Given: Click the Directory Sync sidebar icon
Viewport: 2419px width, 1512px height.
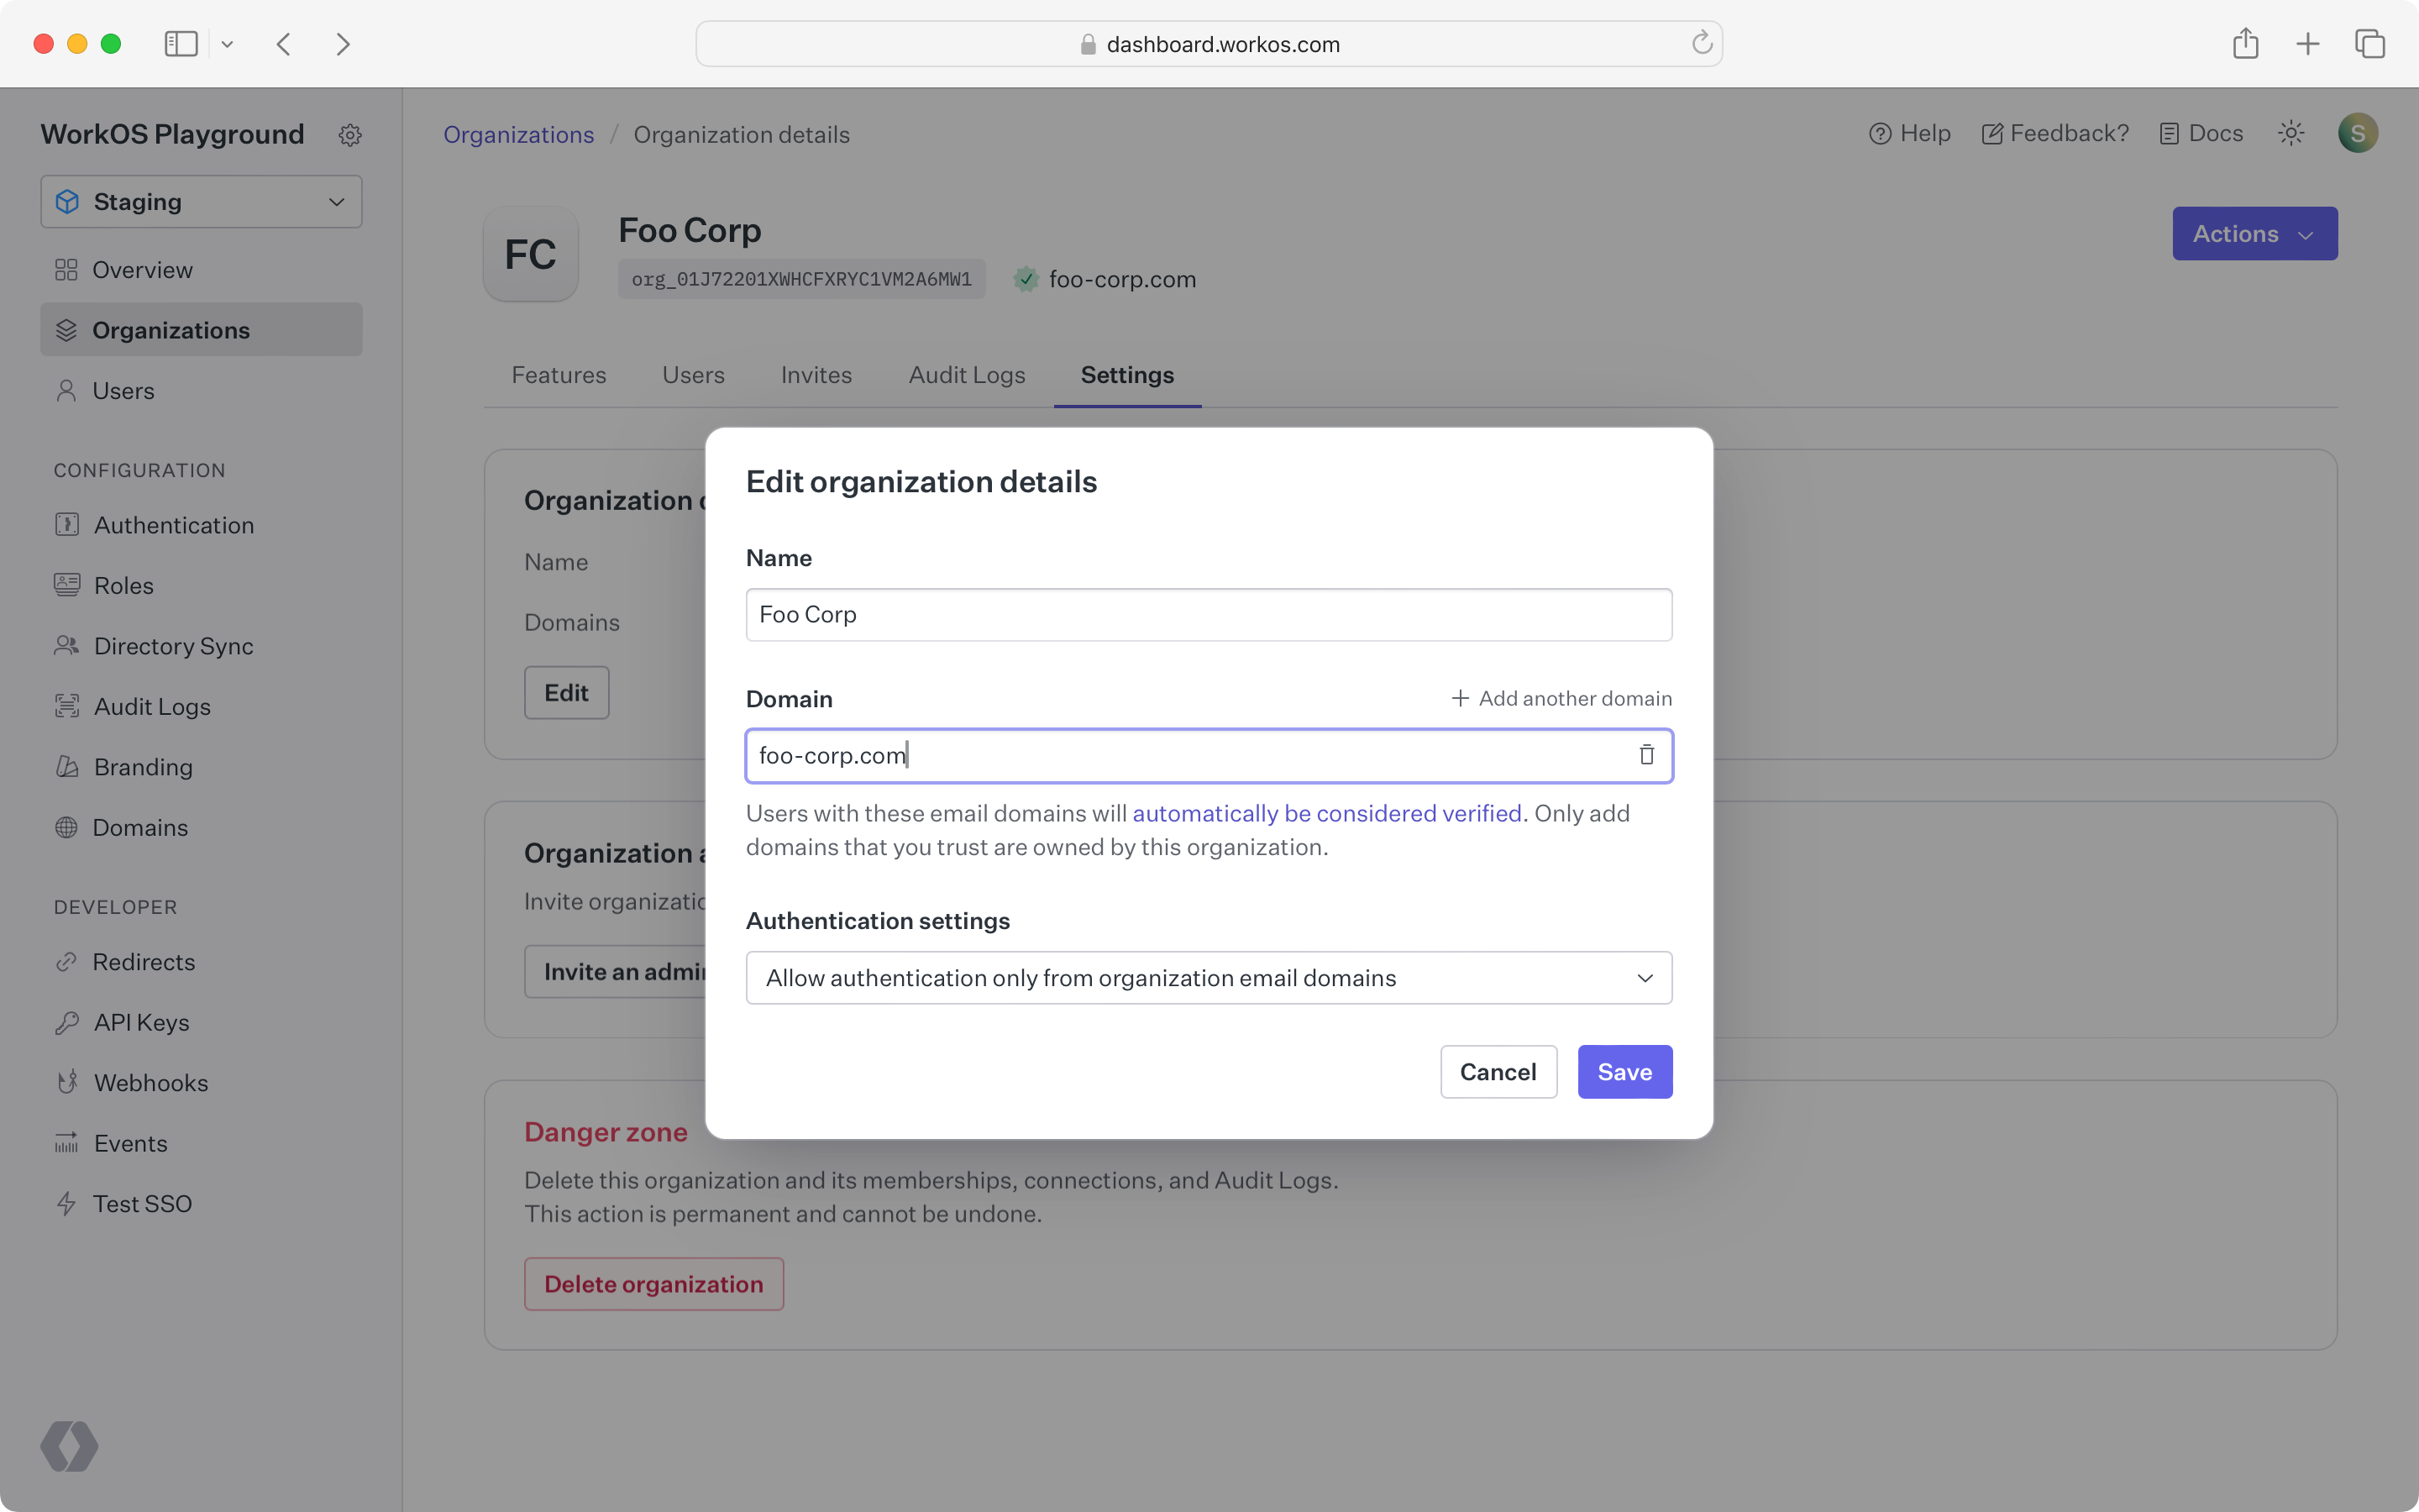Looking at the screenshot, I should pyautogui.click(x=65, y=644).
